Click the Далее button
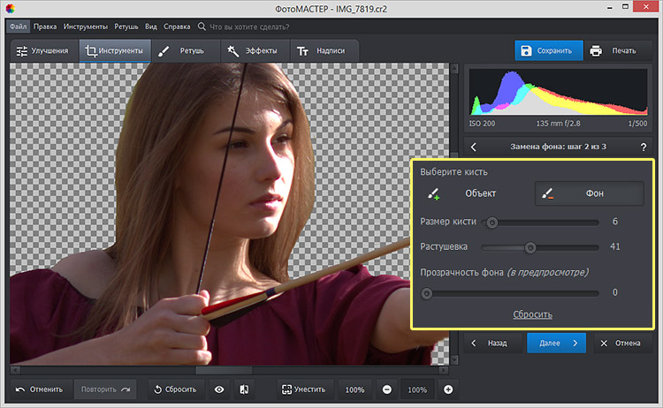 click(x=556, y=343)
